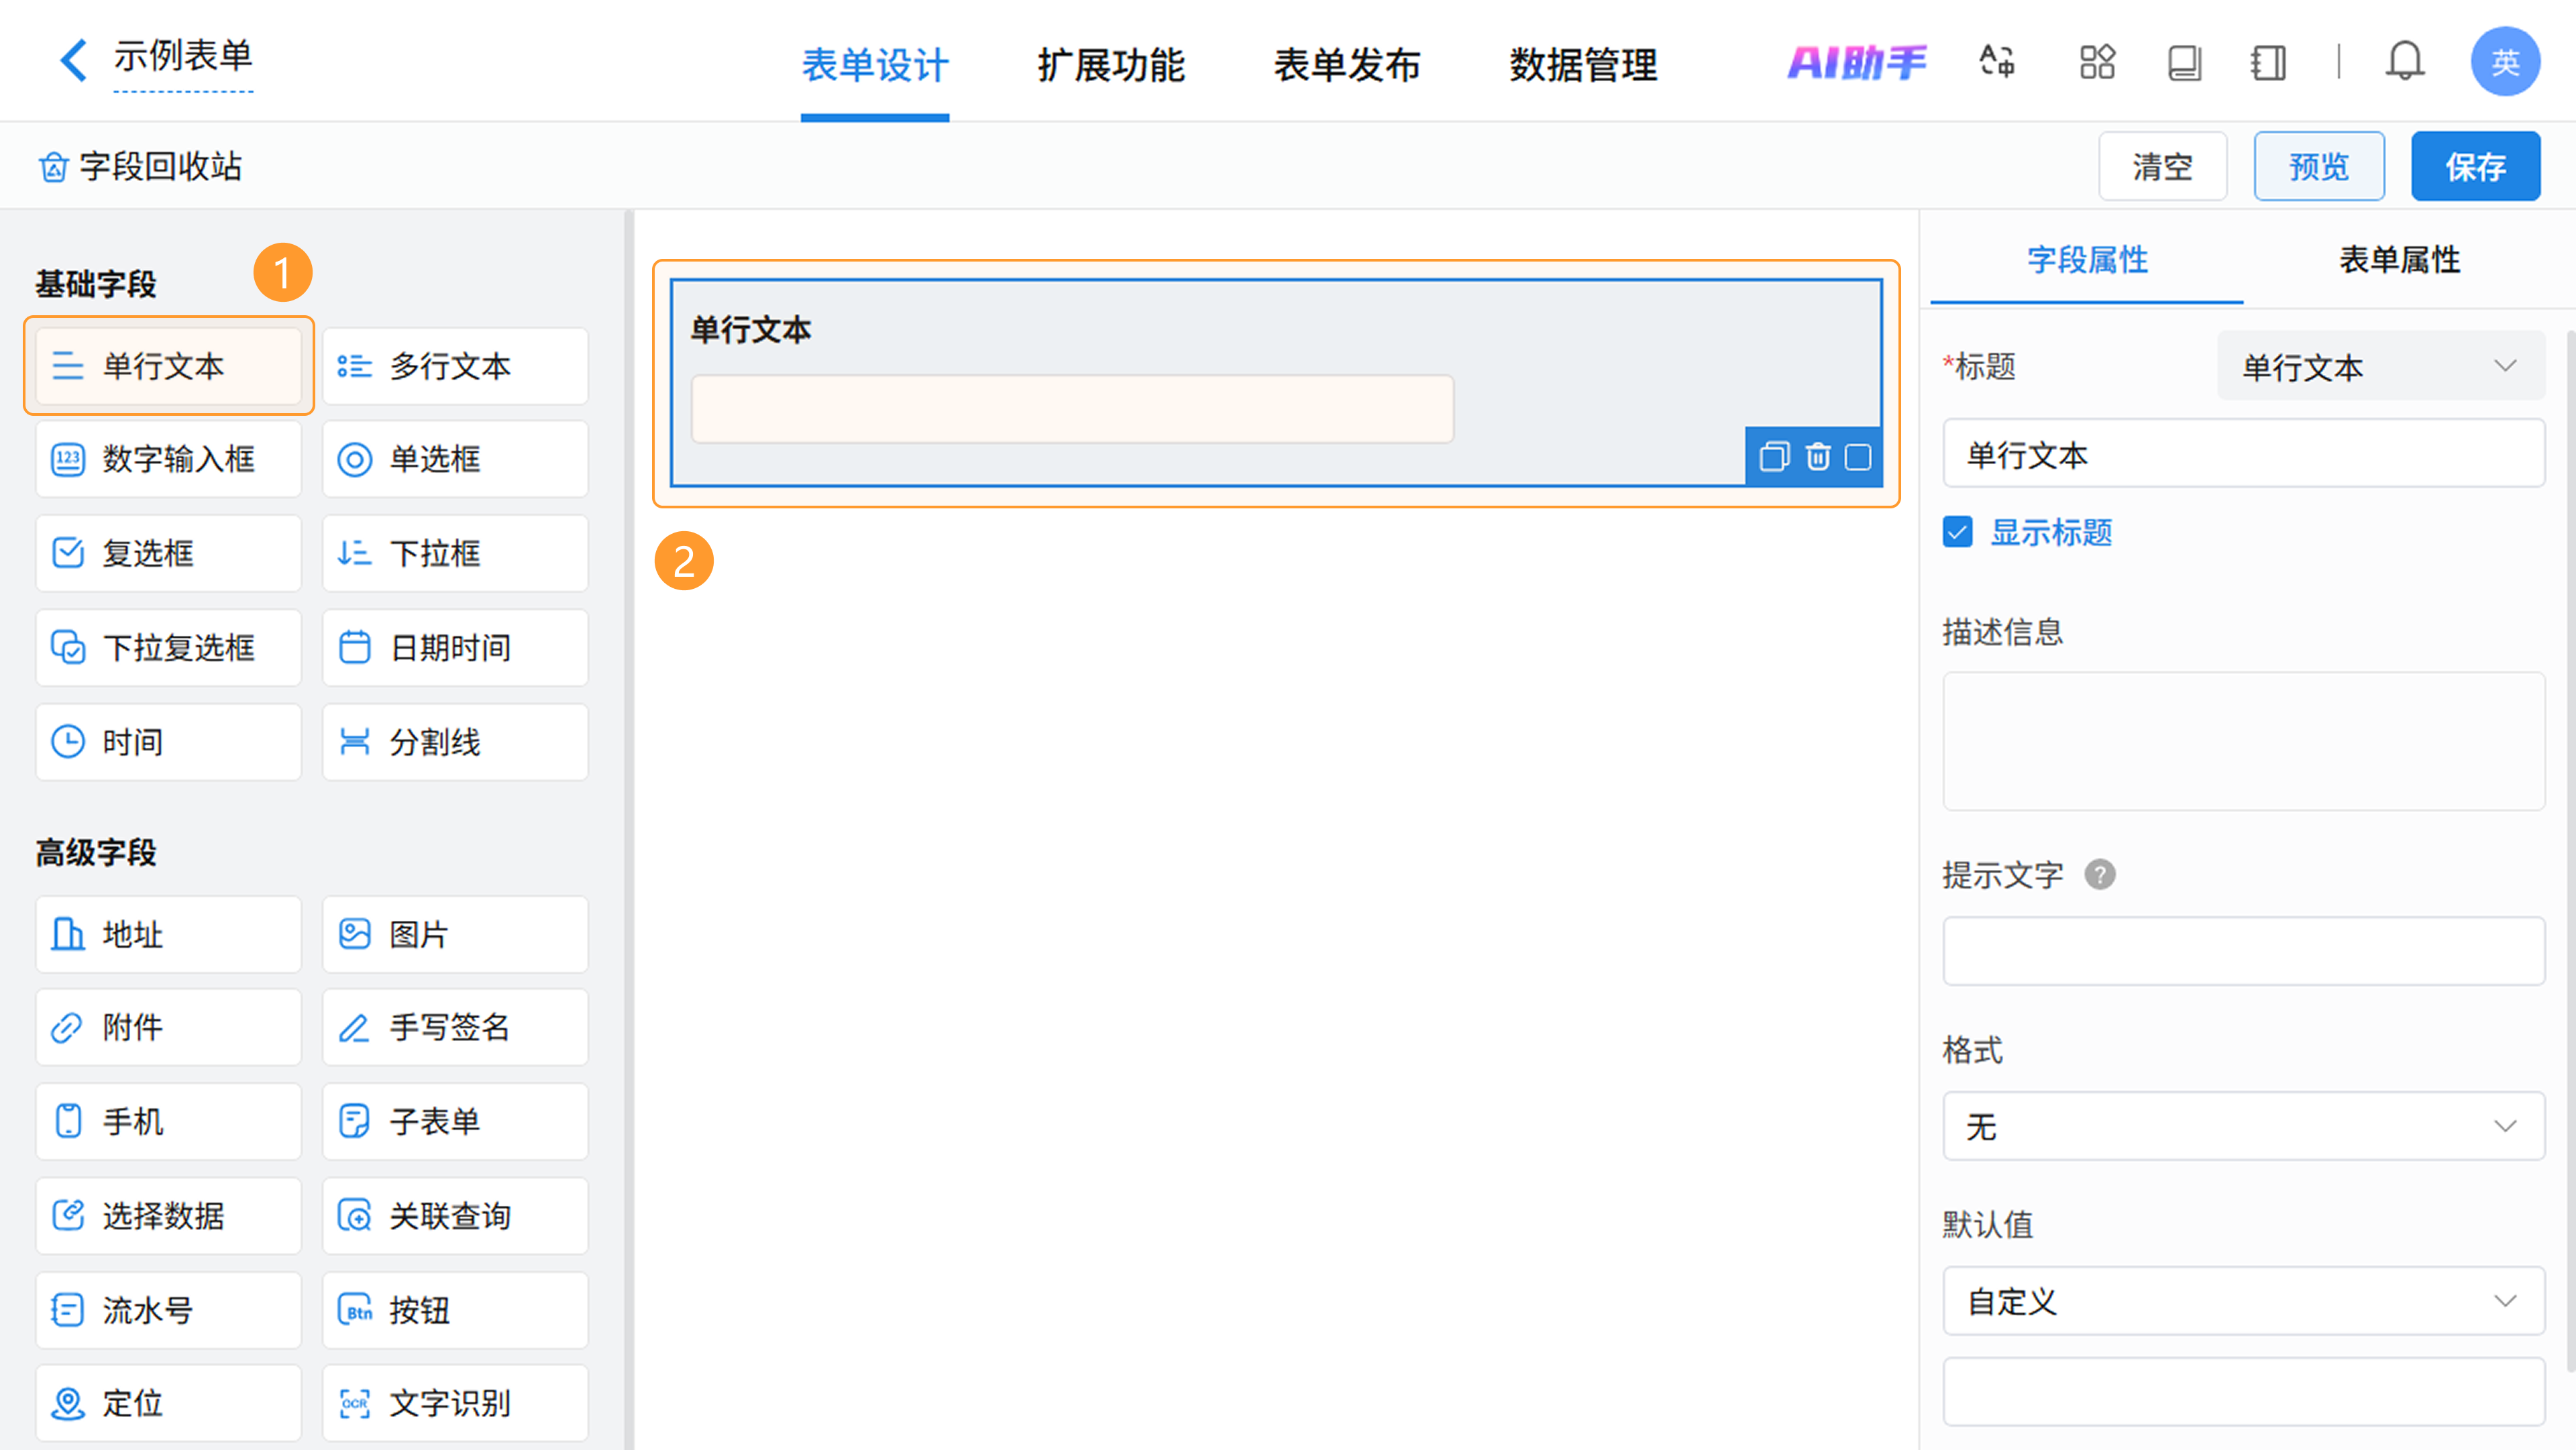This screenshot has height=1450, width=2576.
Task: Switch to the 表单属性 tab
Action: (x=2399, y=260)
